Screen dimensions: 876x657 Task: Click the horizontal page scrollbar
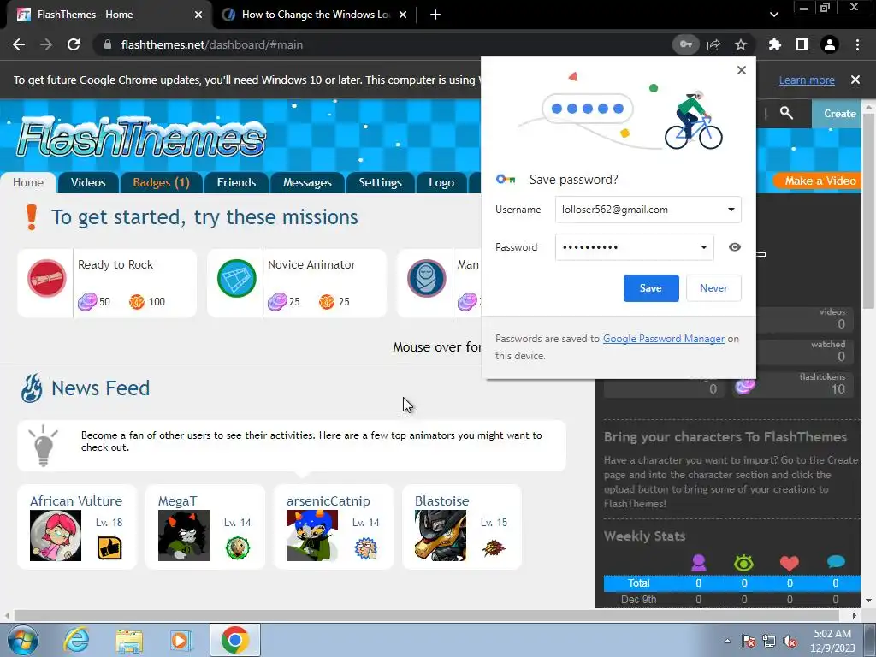[x=427, y=615]
